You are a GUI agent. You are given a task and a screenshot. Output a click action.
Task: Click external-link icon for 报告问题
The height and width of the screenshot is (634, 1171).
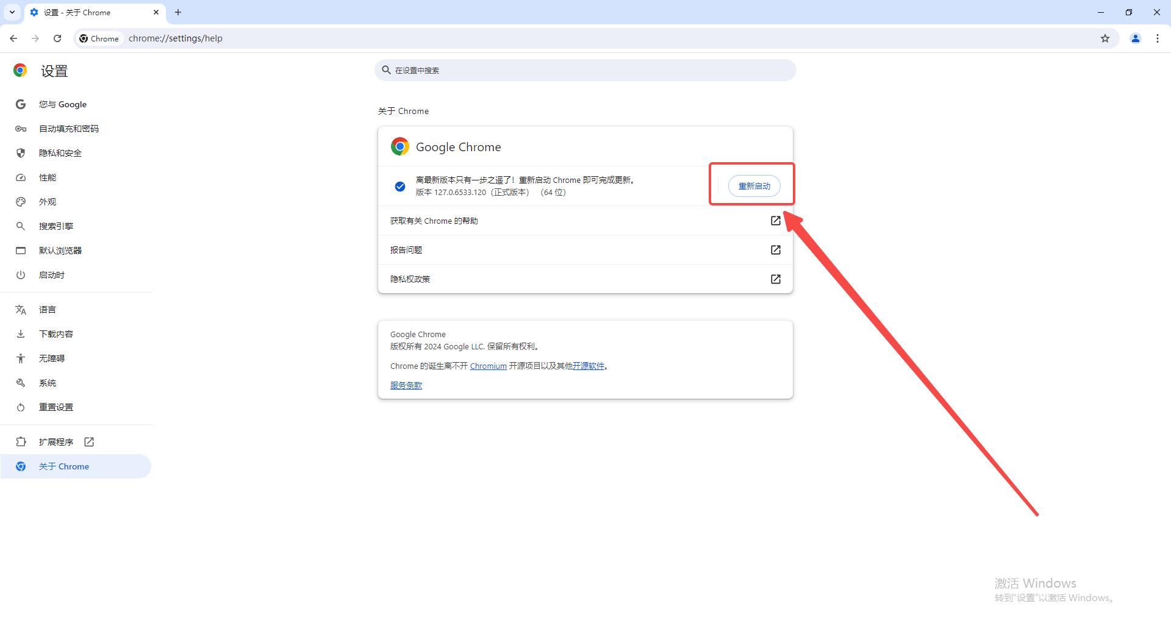(776, 250)
